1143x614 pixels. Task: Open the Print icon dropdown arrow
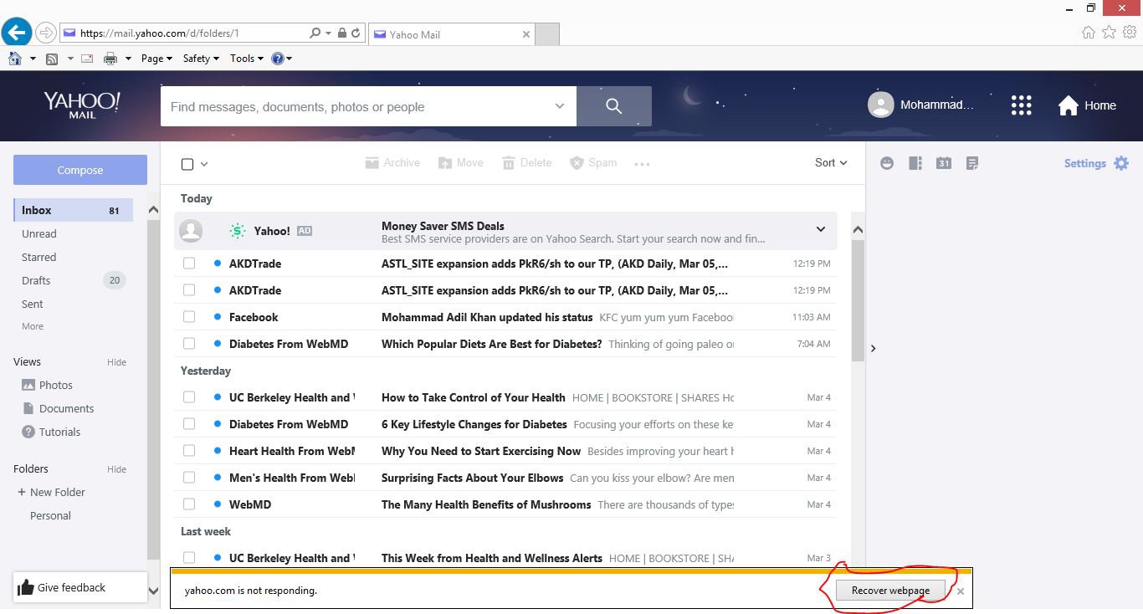click(x=128, y=59)
